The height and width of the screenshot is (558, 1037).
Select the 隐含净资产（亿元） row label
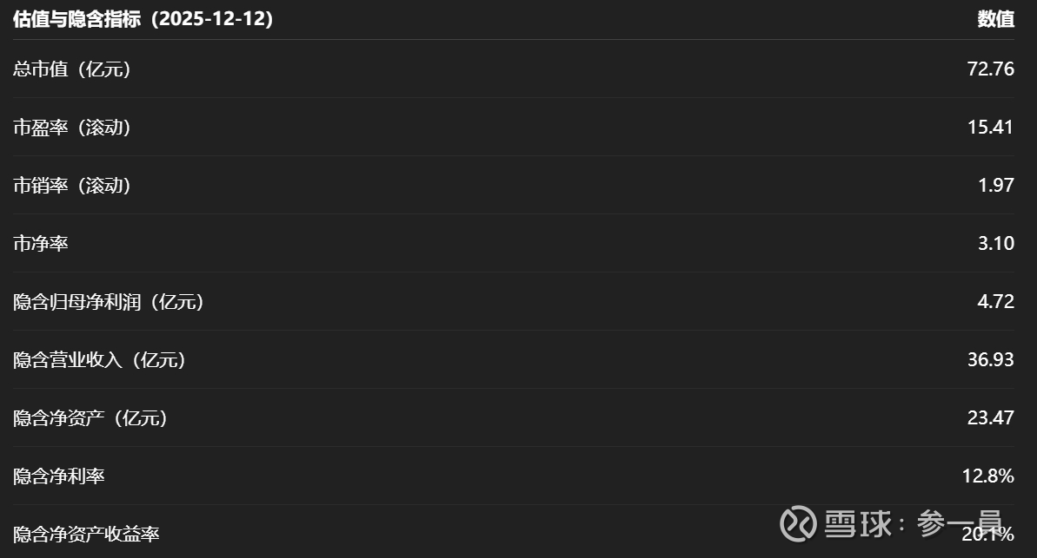point(90,418)
